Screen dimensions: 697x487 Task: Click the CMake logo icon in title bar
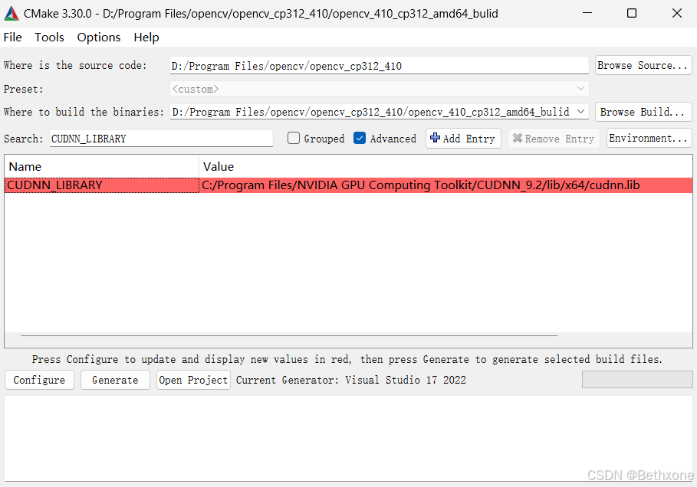11,14
